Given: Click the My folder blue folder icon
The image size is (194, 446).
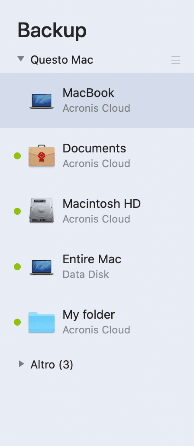Looking at the screenshot, I should point(42,322).
